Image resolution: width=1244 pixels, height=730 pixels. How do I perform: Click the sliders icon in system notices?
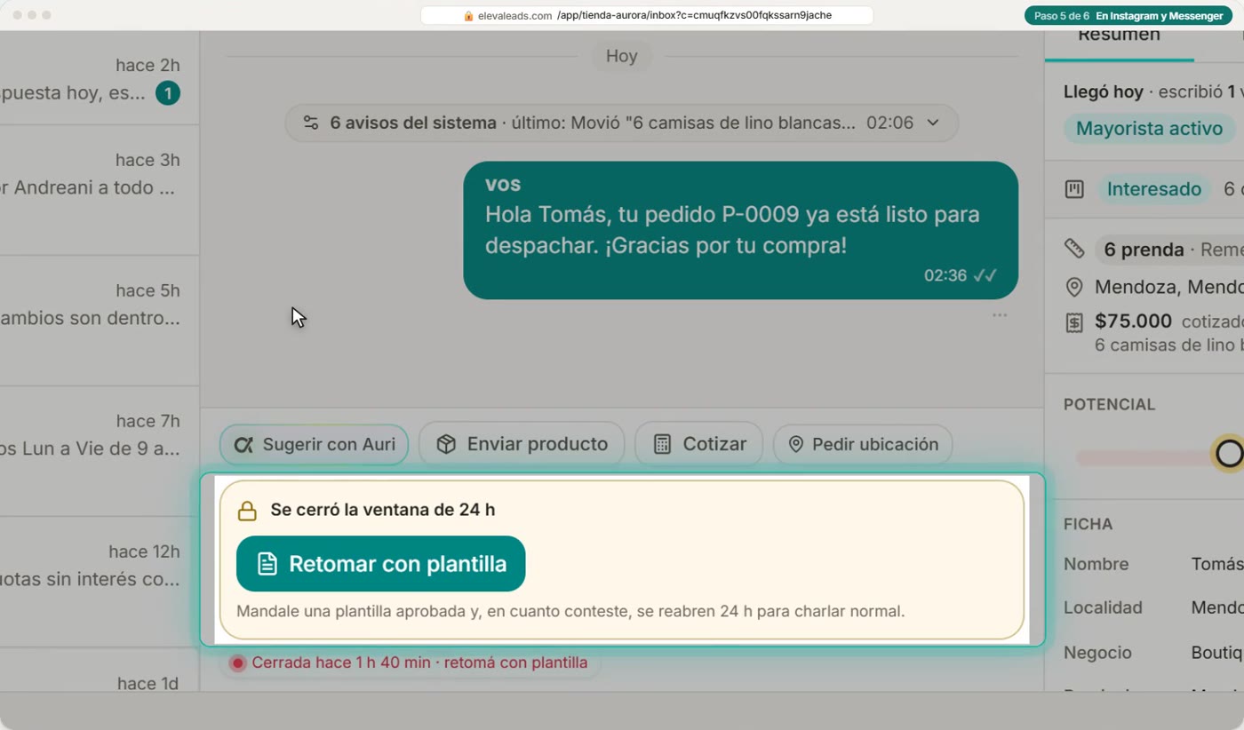pyautogui.click(x=311, y=123)
